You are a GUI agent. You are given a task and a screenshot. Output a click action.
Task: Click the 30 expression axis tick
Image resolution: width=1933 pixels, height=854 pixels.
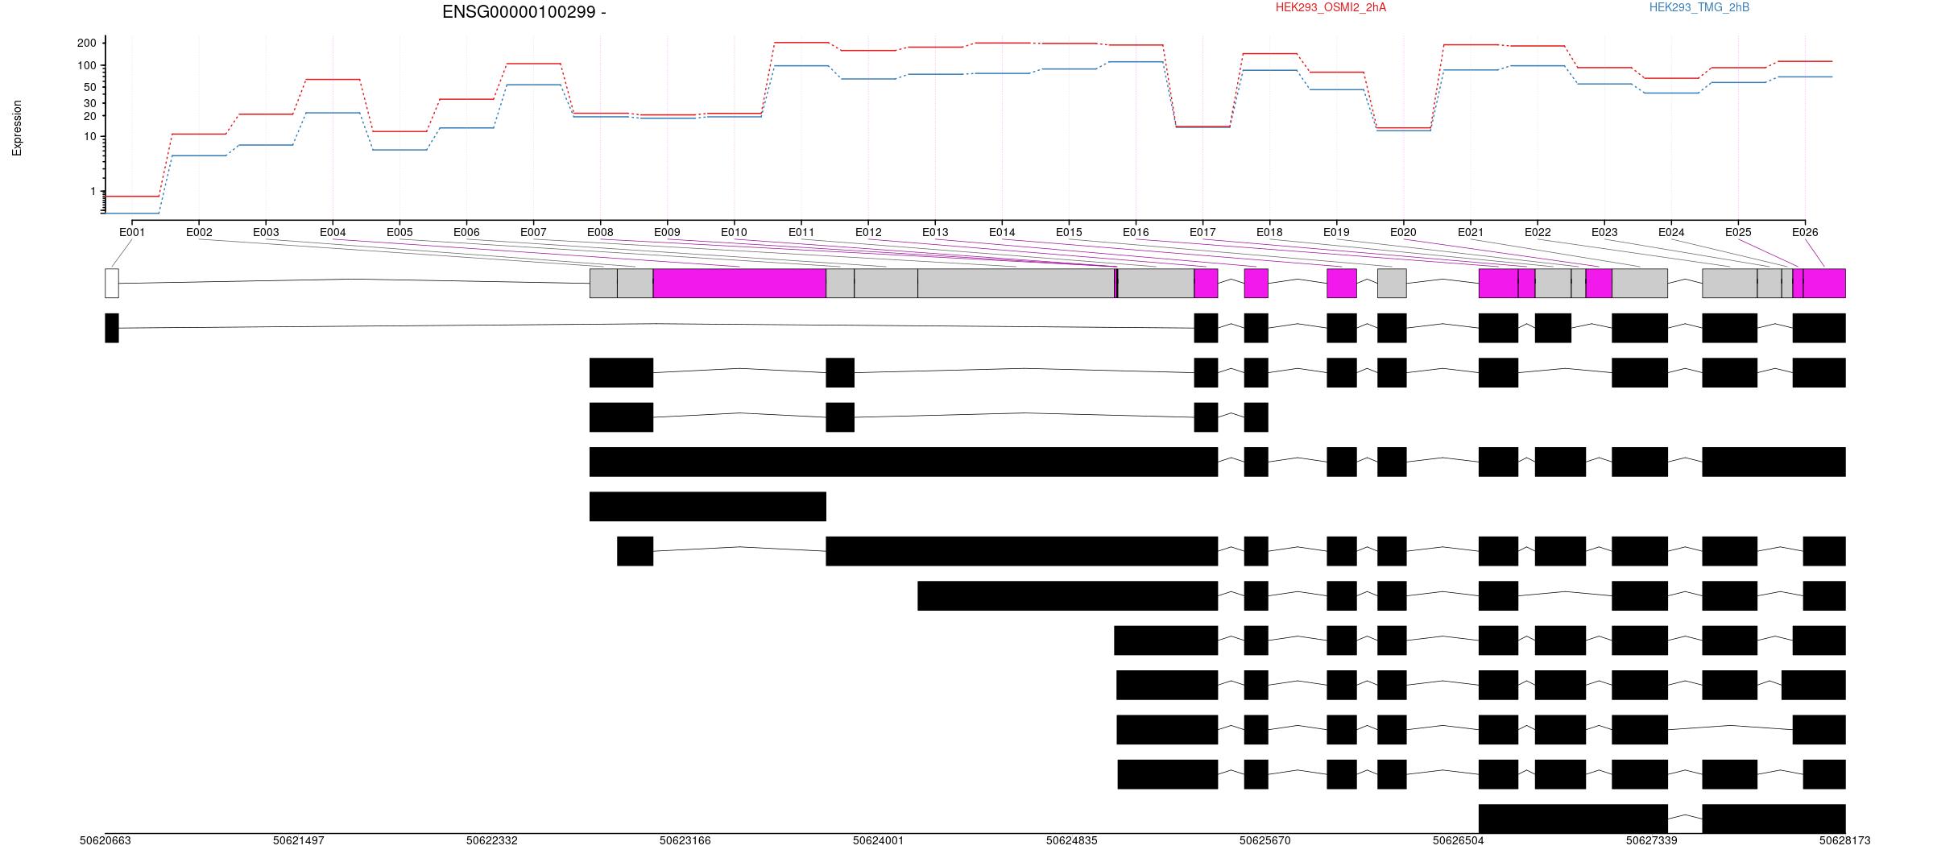[90, 103]
